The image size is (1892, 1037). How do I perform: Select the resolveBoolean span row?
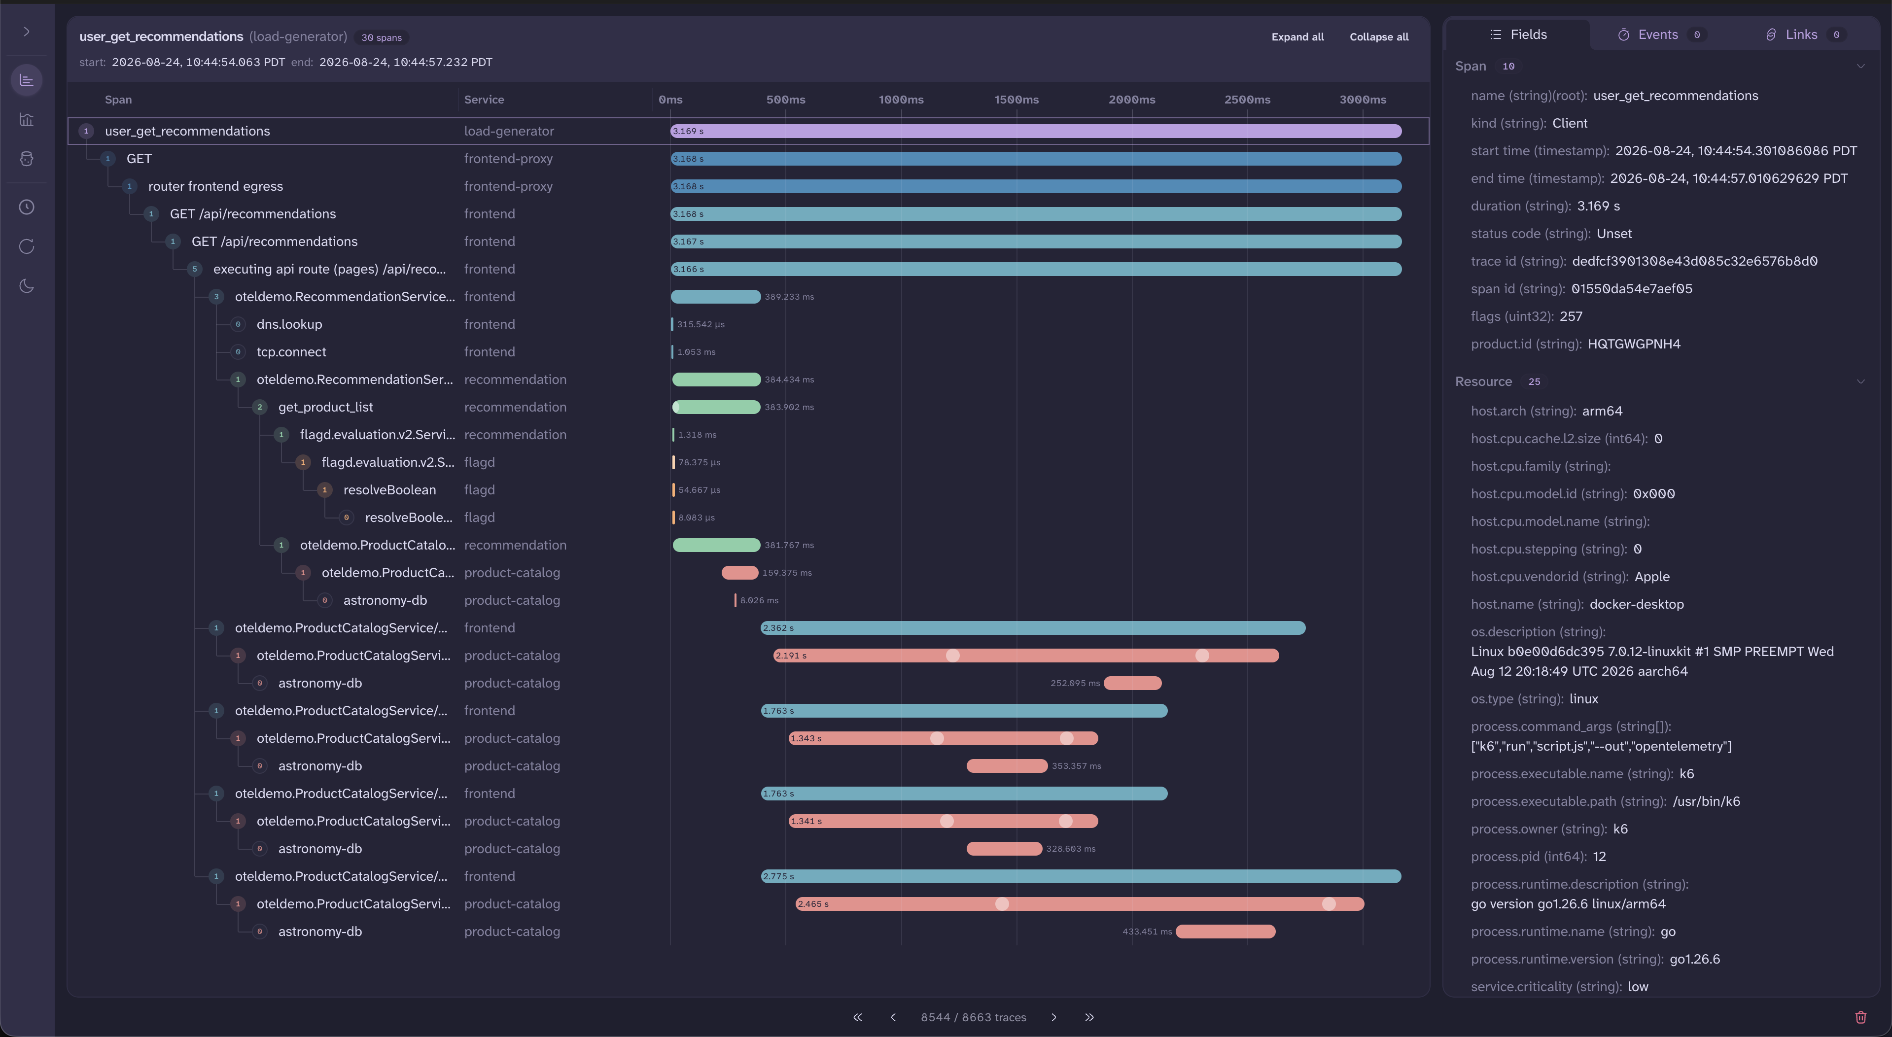(748, 490)
